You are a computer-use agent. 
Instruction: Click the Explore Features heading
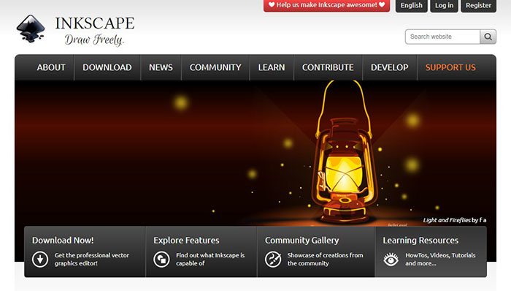pos(186,241)
